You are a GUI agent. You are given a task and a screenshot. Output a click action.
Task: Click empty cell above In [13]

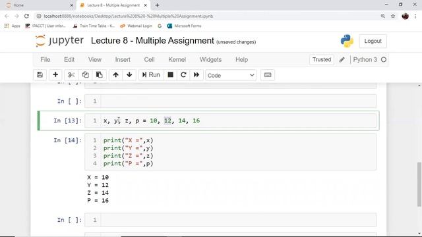(230, 101)
